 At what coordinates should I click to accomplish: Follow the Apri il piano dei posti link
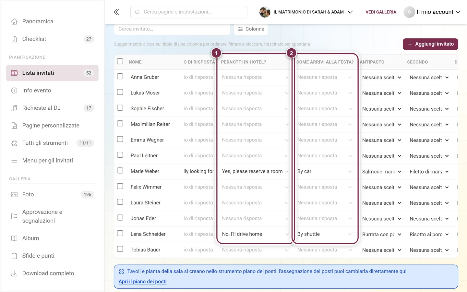coord(142,282)
